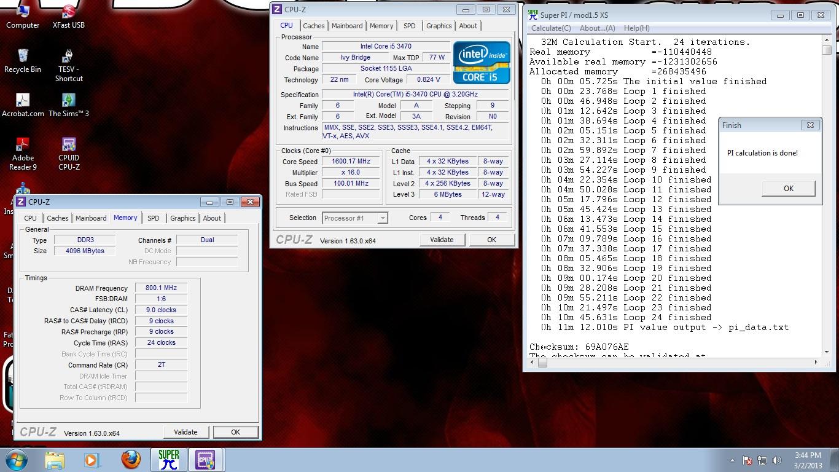Click CAS# Latency 9.0 clocks value
This screenshot has width=839, height=472.
(161, 310)
